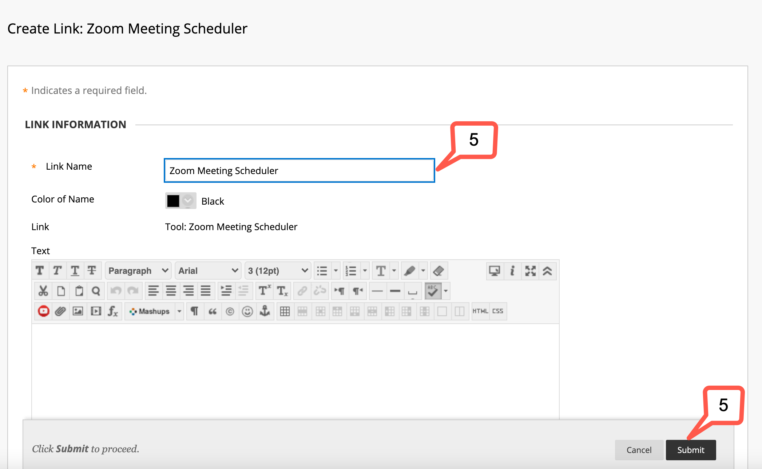Toggle italic text formatting
The width and height of the screenshot is (762, 469).
pyautogui.click(x=57, y=271)
